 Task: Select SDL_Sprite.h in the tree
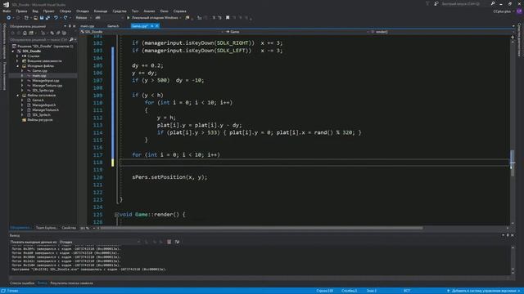tap(41, 114)
